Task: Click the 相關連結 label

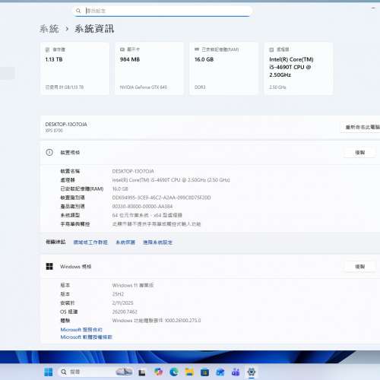Action: point(55,242)
